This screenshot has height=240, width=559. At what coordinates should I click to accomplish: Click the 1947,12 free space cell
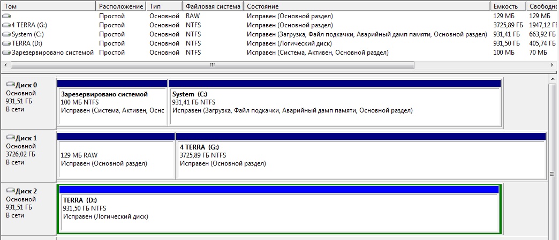[543, 25]
